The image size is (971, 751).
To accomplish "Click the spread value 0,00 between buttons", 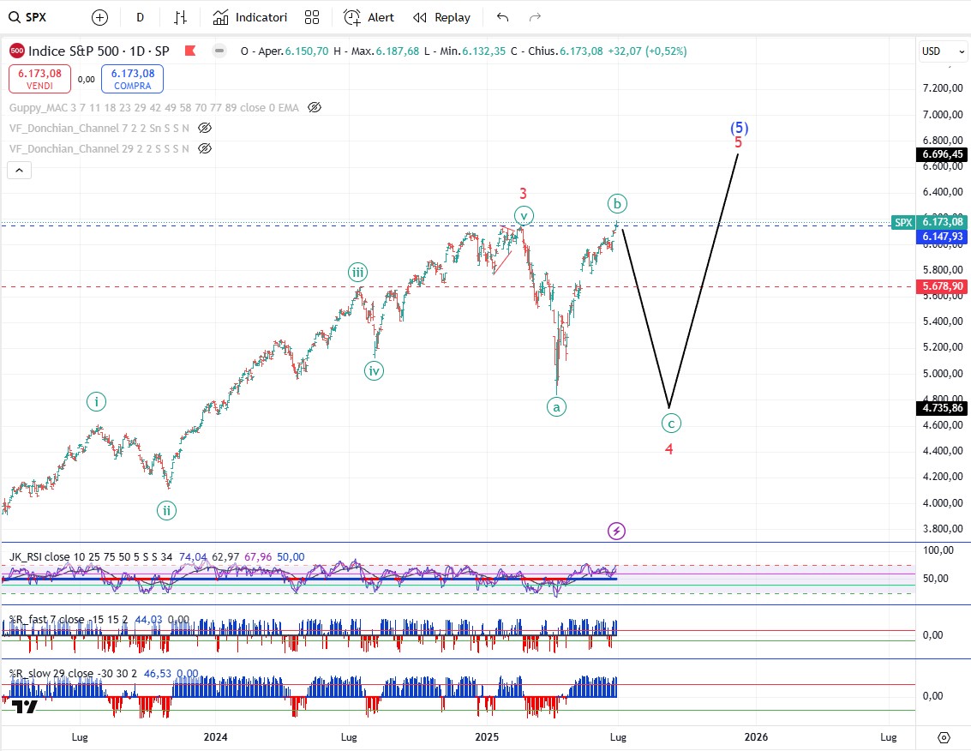I will point(86,80).
